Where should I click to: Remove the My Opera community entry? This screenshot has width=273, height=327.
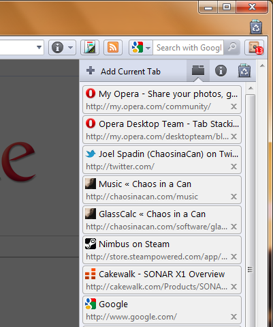click(234, 106)
